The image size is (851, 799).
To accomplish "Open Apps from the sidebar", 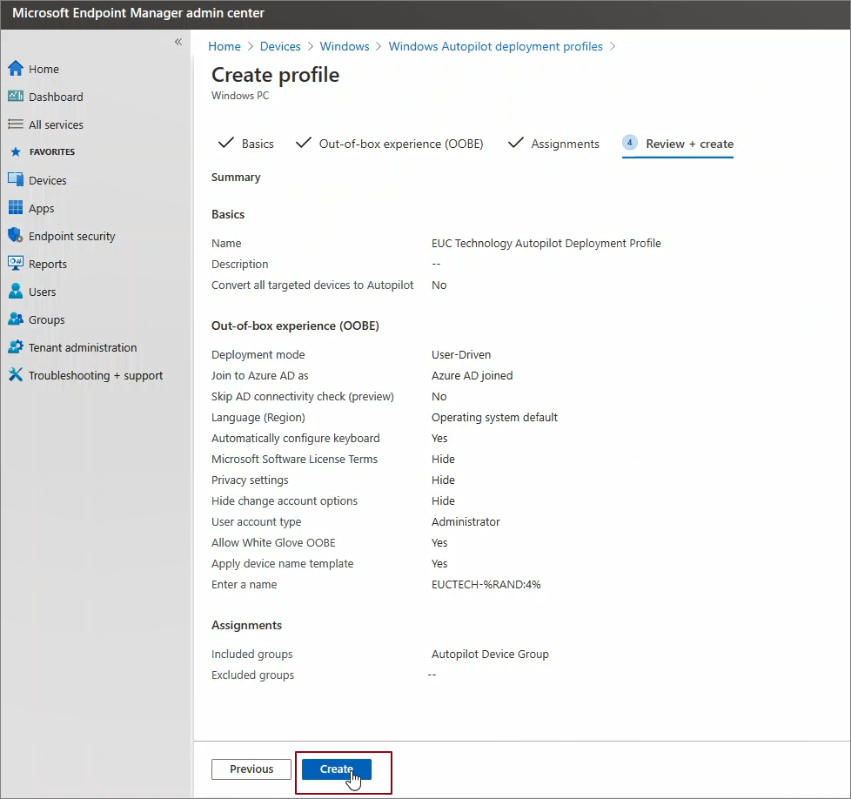I will click(41, 208).
